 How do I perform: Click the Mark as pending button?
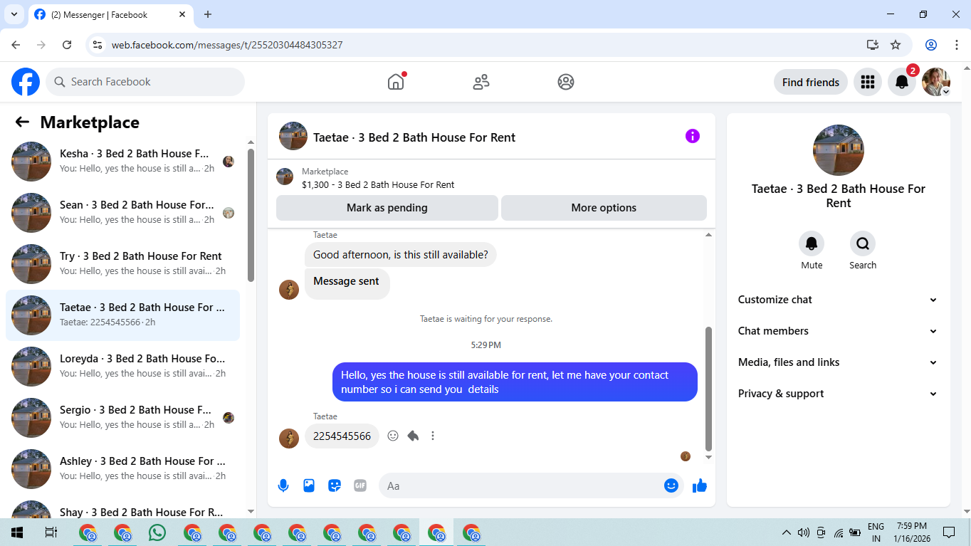pos(387,208)
